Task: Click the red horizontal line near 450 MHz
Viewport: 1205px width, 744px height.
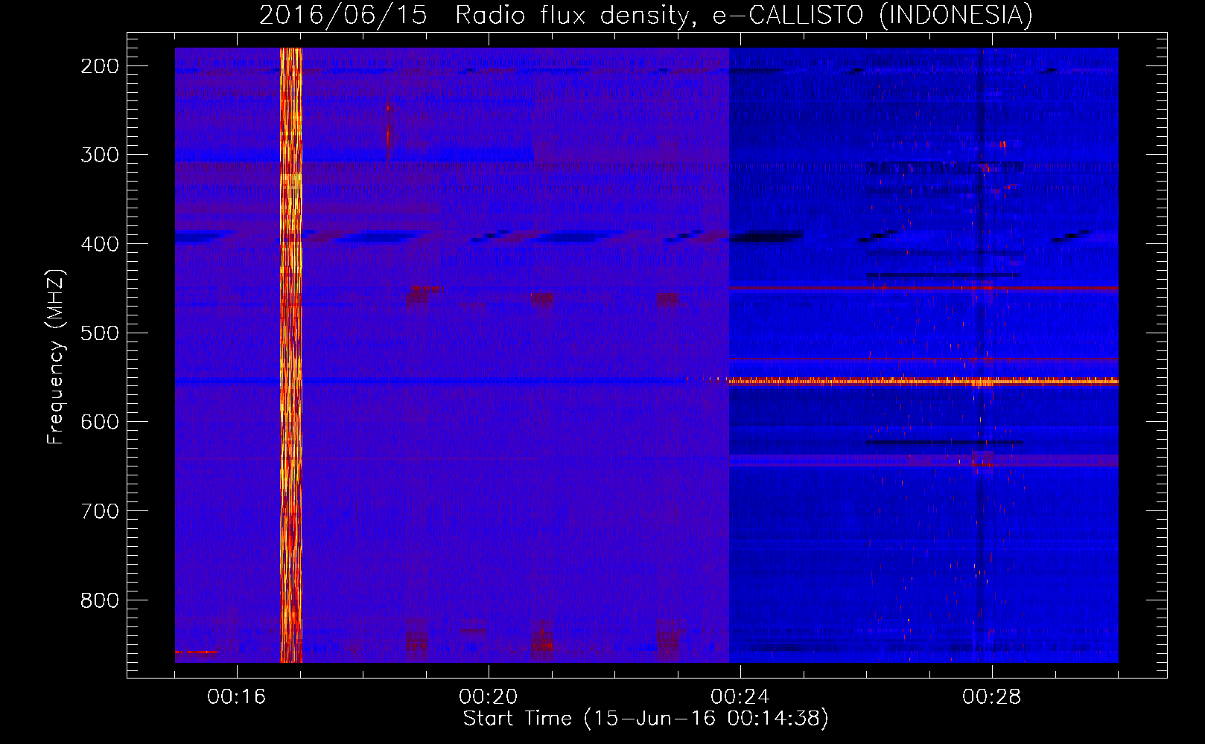Action: [923, 288]
